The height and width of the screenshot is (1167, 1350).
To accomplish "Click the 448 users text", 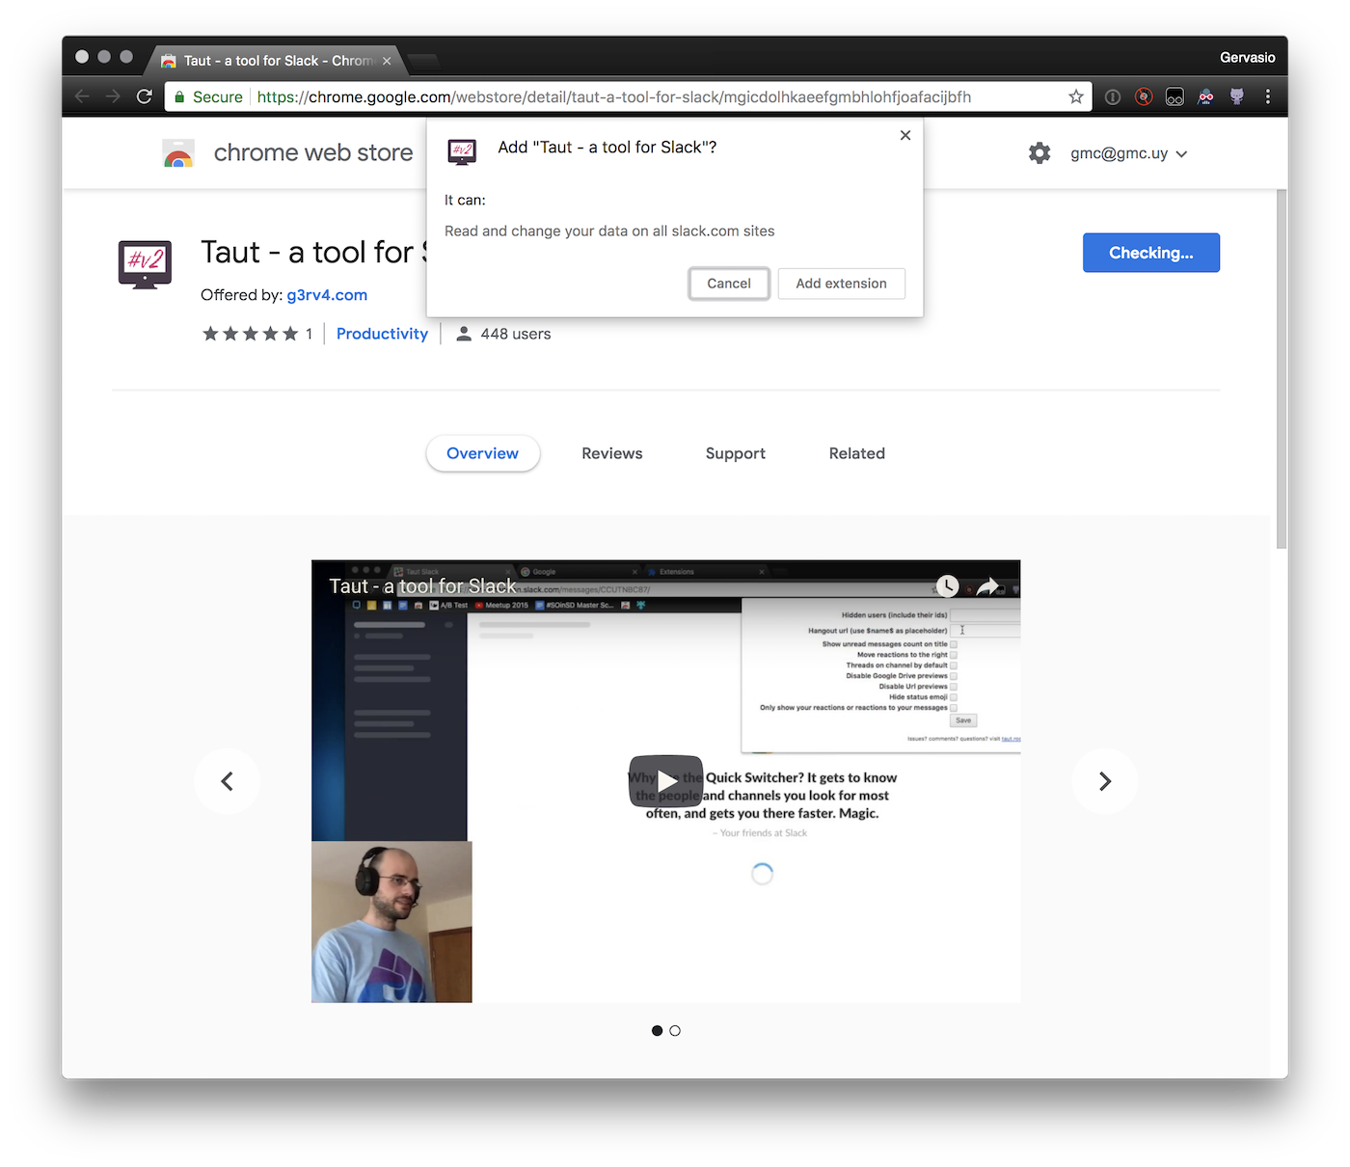I will coord(516,334).
